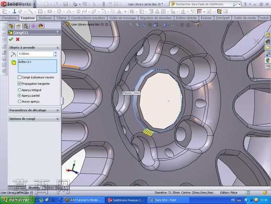Image resolution: width=271 pixels, height=204 pixels.
Task: Select the Mirror Entities tool
Action: (157, 12)
